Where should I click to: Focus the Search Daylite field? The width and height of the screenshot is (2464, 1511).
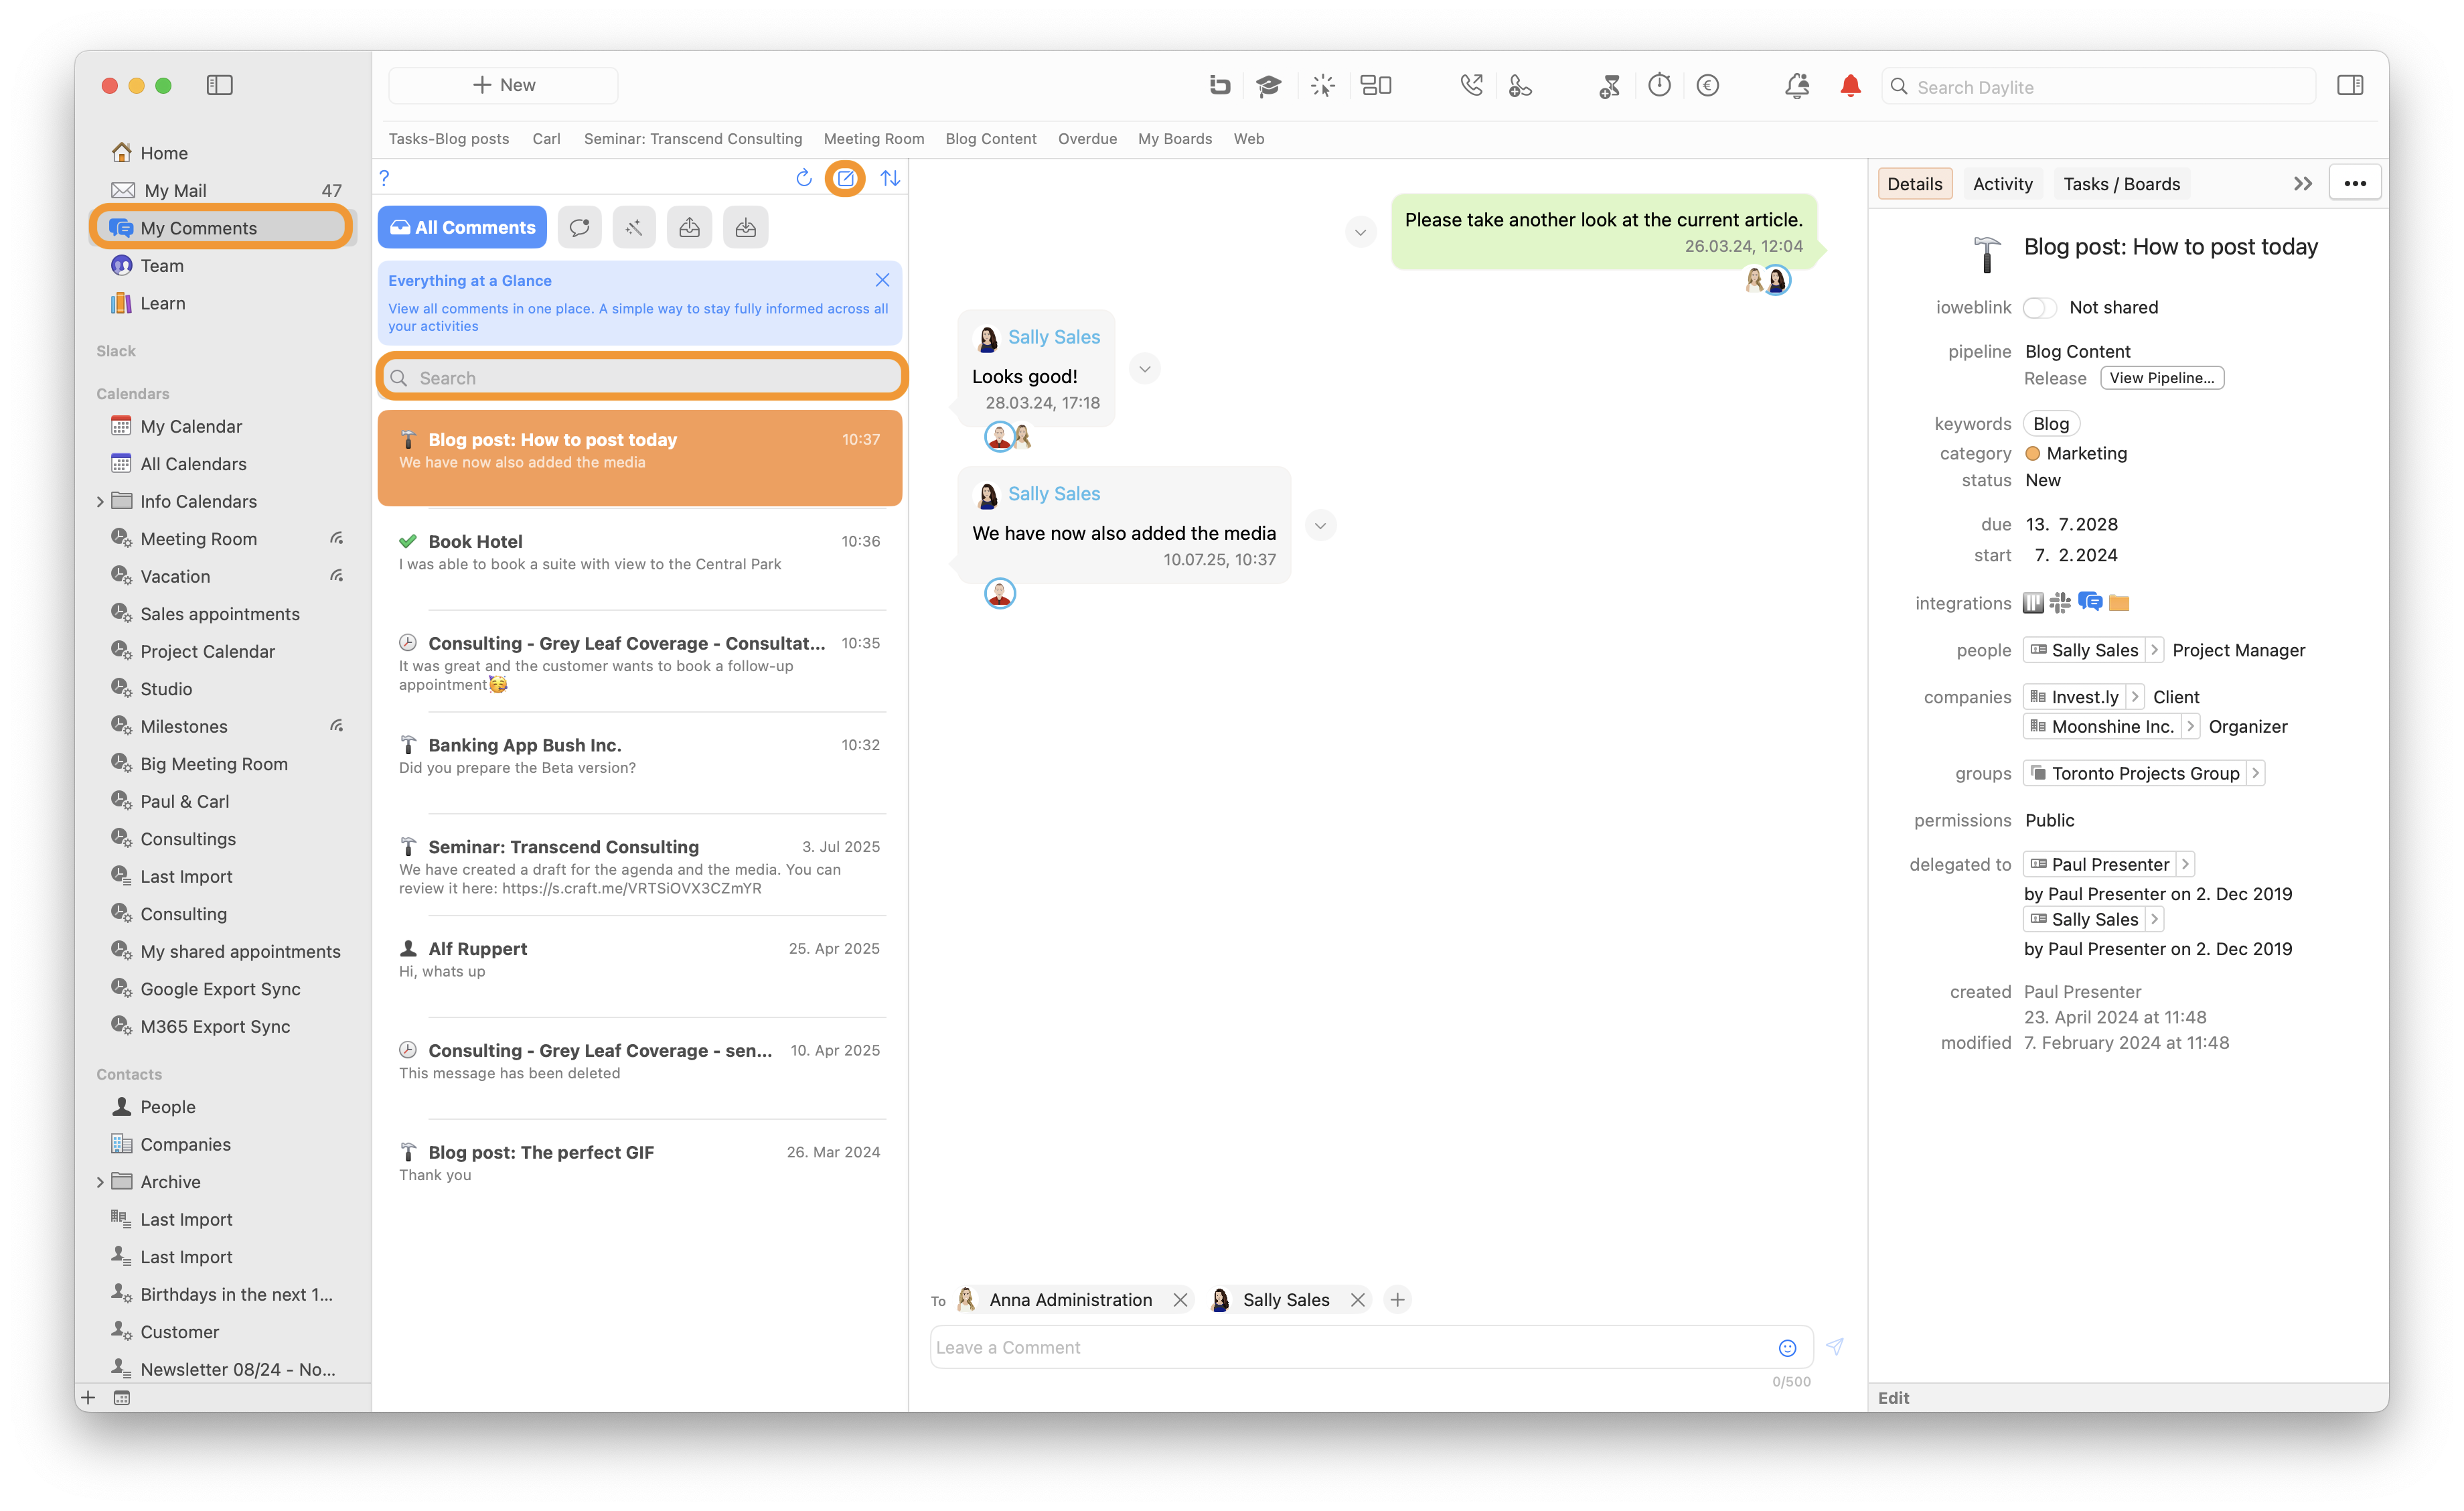2098,87
